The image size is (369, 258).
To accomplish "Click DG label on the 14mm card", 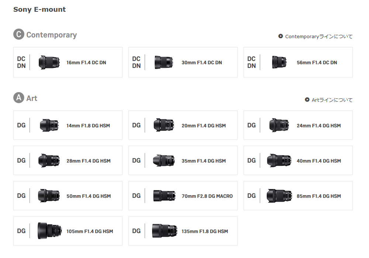I will pyautogui.click(x=21, y=125).
